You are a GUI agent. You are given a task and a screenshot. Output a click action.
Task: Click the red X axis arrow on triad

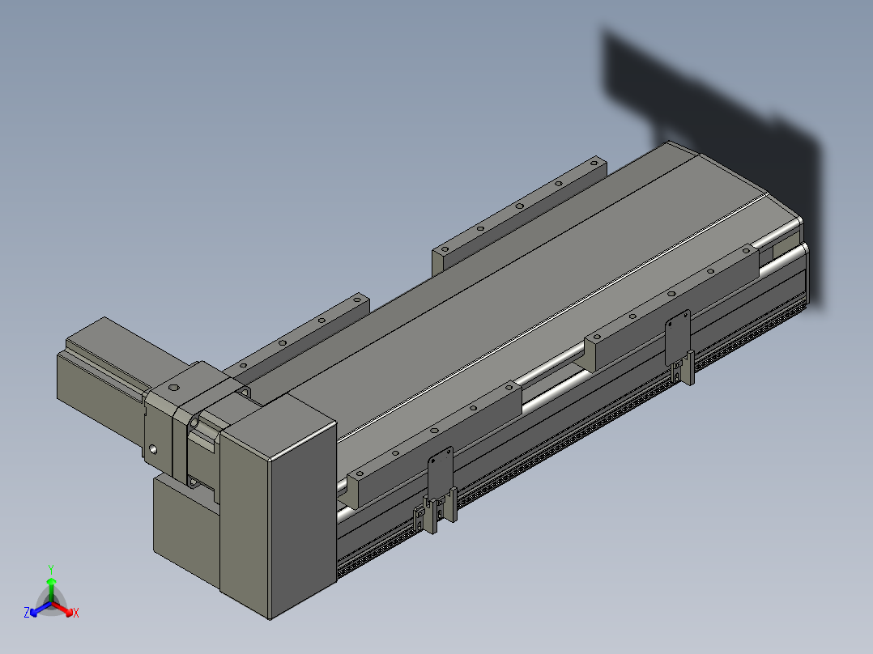click(64, 609)
